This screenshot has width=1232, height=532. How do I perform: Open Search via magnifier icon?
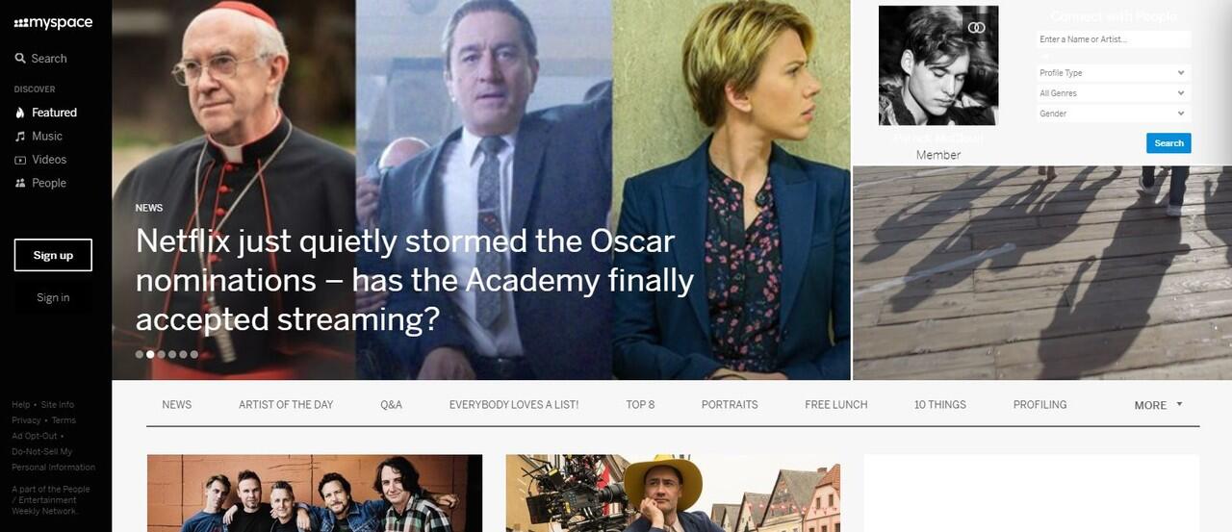pyautogui.click(x=20, y=59)
